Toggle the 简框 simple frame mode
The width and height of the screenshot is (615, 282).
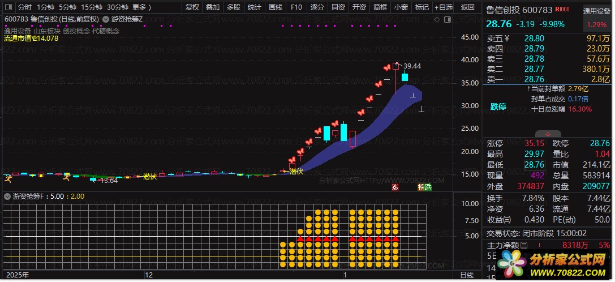pyautogui.click(x=380, y=7)
